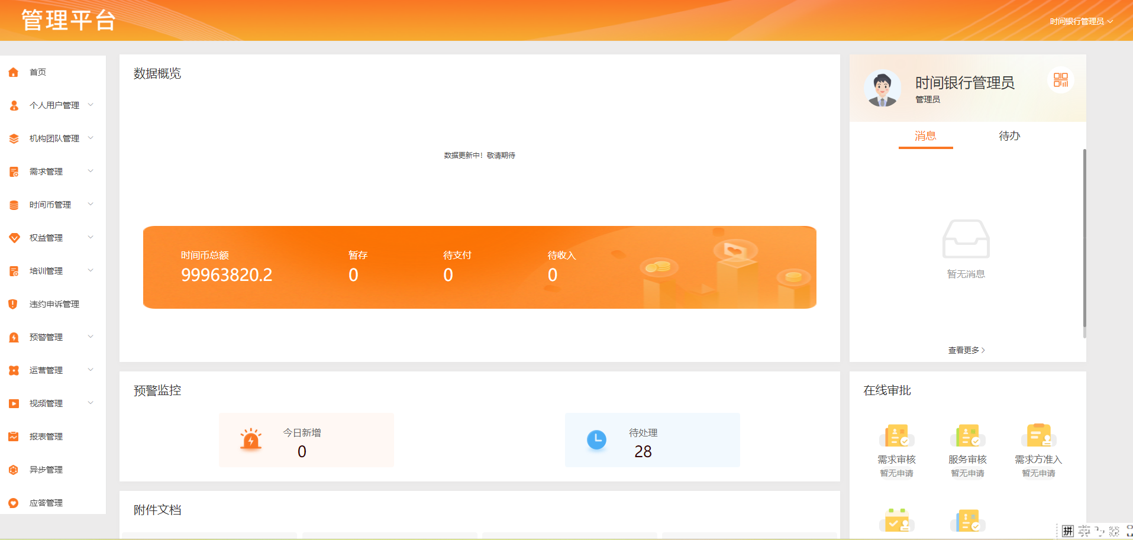Open 违约申诉管理 in the sidebar
Screen dimensions: 1133x540
pos(54,304)
